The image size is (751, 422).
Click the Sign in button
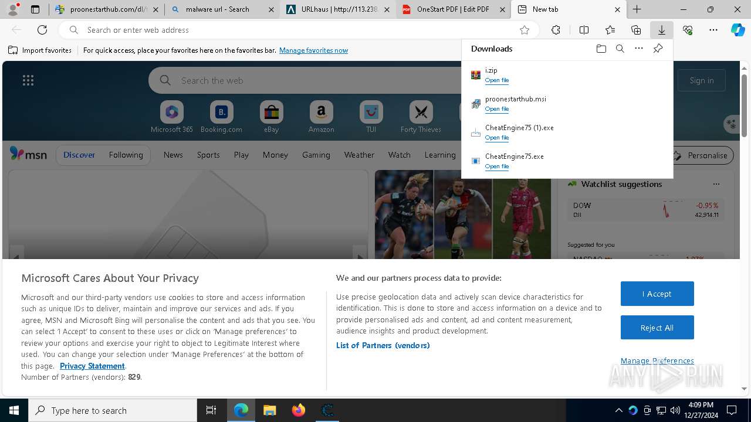click(x=702, y=80)
